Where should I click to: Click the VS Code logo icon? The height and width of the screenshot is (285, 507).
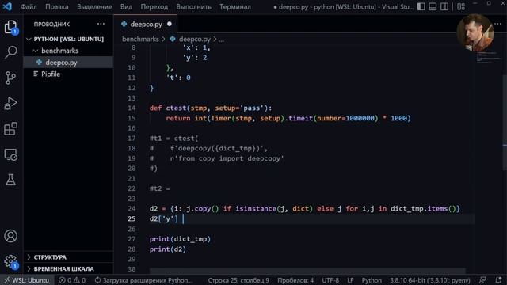7,6
